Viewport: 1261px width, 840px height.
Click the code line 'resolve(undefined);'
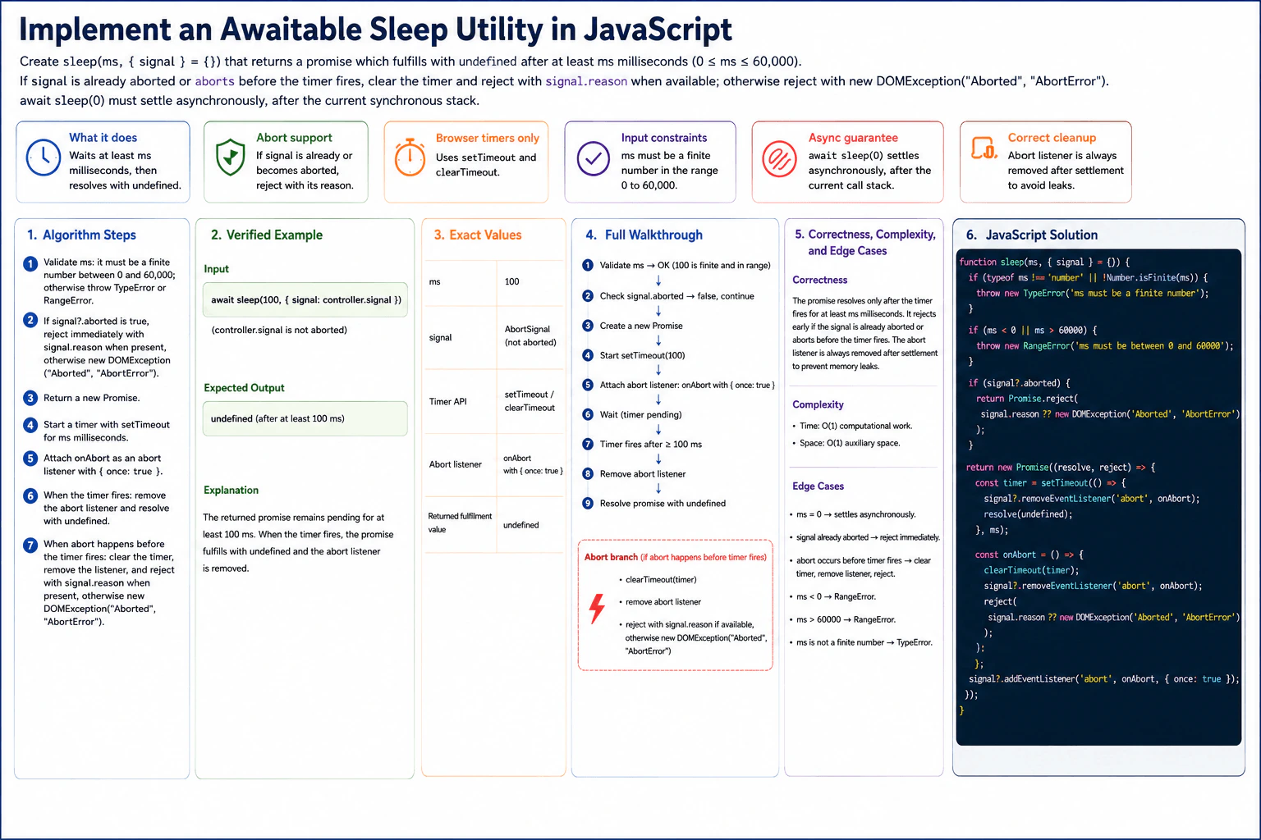1026,514
